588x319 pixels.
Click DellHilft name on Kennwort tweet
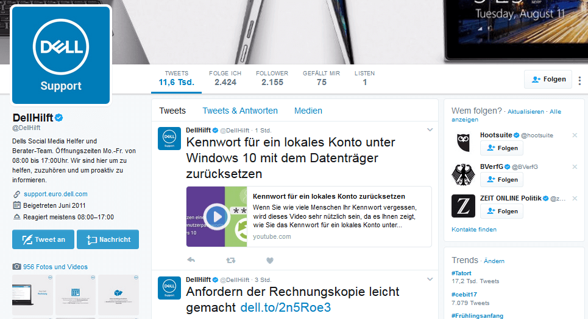tap(199, 130)
